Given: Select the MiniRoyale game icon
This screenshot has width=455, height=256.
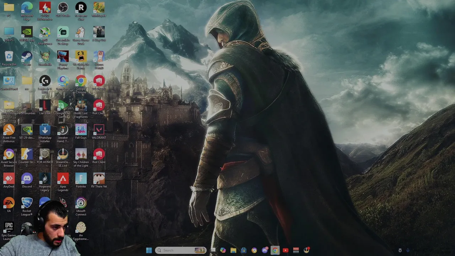Looking at the screenshot, I should click(x=99, y=10).
